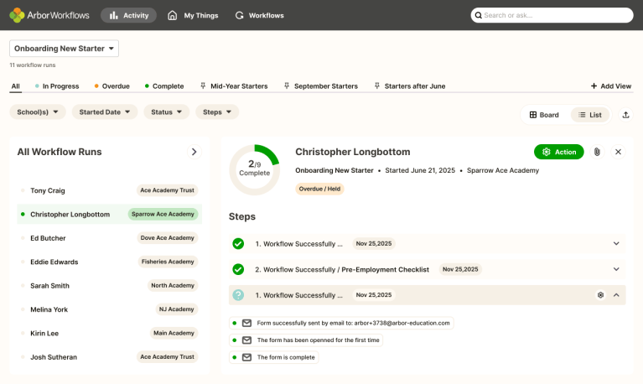
Task: Click the 2/9 Complete progress ring
Action: [254, 169]
